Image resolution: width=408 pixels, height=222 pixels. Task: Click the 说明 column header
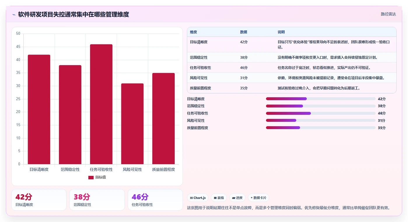281,32
